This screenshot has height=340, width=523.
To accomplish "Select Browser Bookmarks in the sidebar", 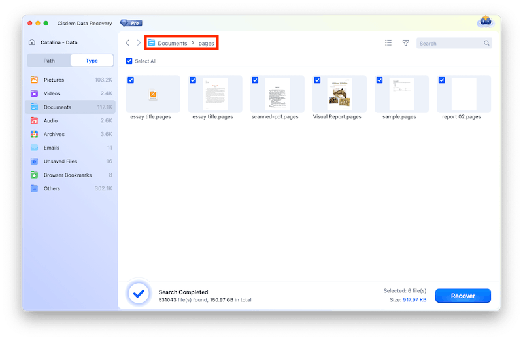I will pyautogui.click(x=71, y=175).
